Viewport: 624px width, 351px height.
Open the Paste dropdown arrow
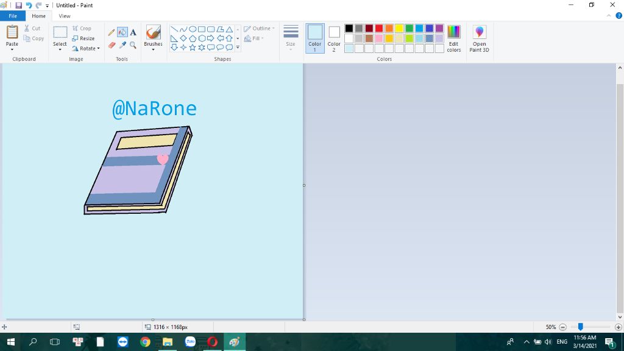12,49
